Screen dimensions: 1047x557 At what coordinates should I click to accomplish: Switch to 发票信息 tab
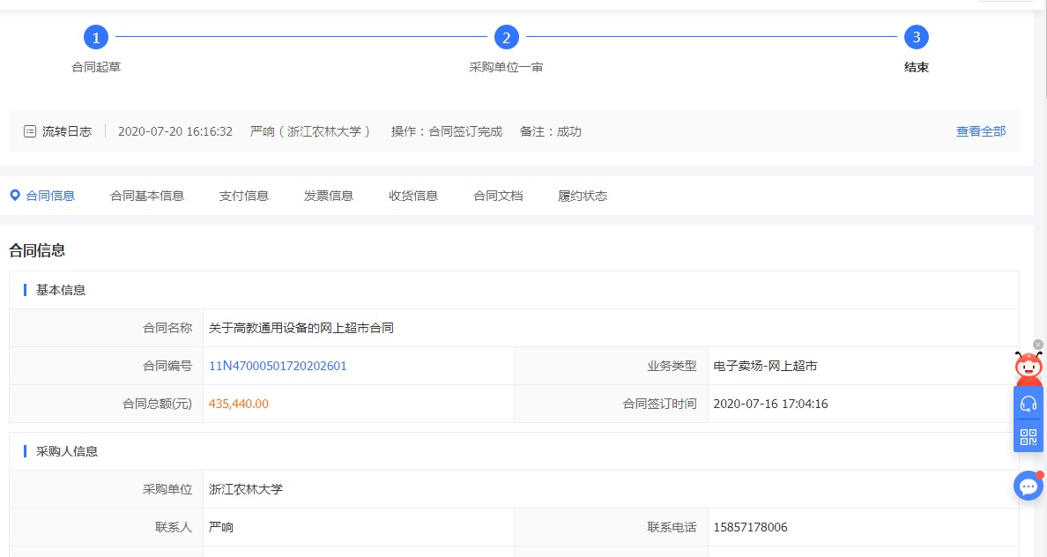tap(329, 196)
